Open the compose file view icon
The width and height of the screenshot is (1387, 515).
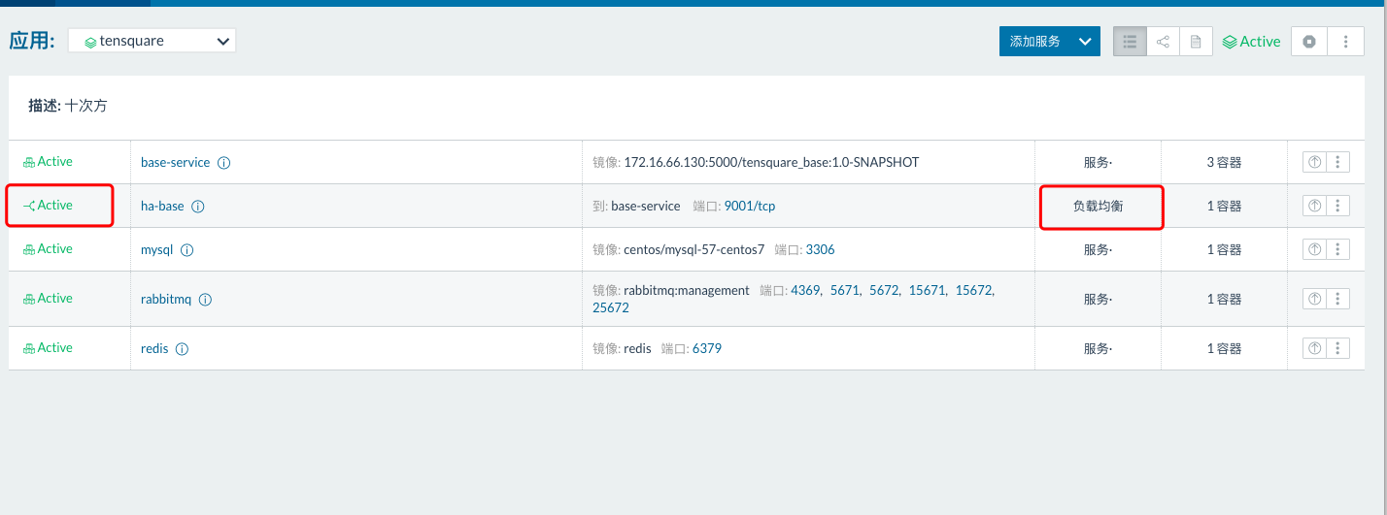pos(1196,42)
